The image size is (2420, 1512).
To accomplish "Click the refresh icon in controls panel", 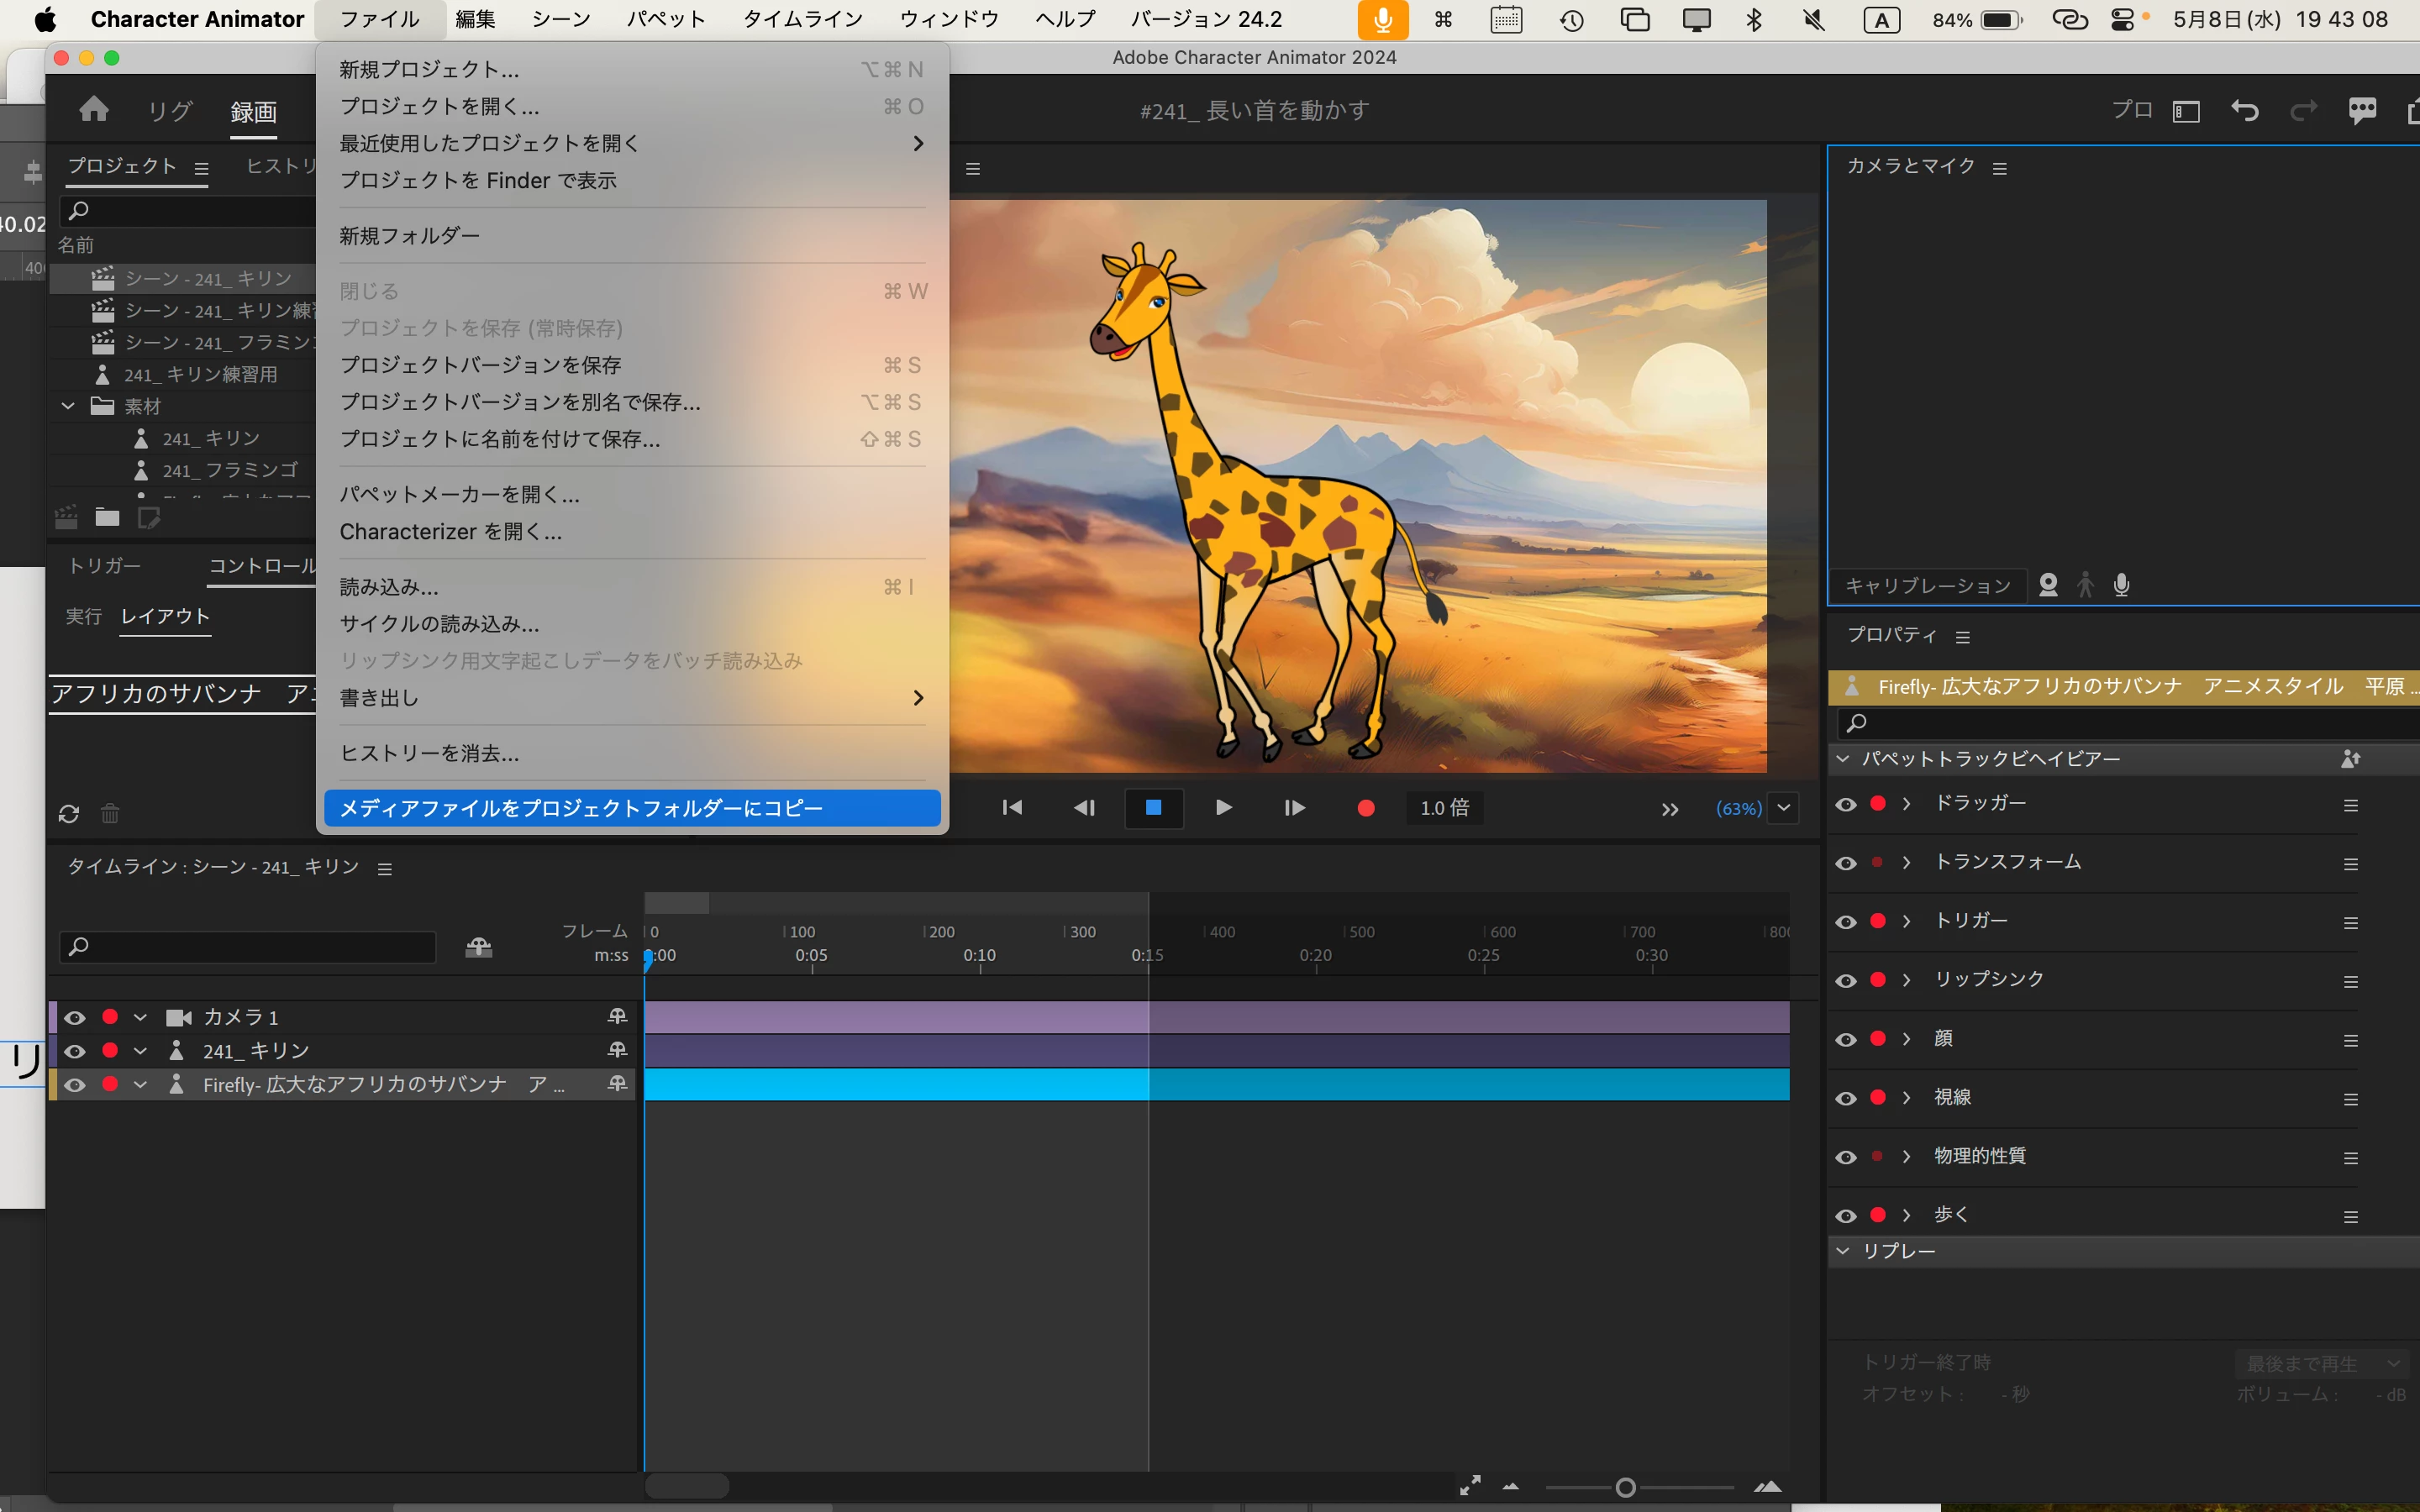I will pyautogui.click(x=68, y=813).
